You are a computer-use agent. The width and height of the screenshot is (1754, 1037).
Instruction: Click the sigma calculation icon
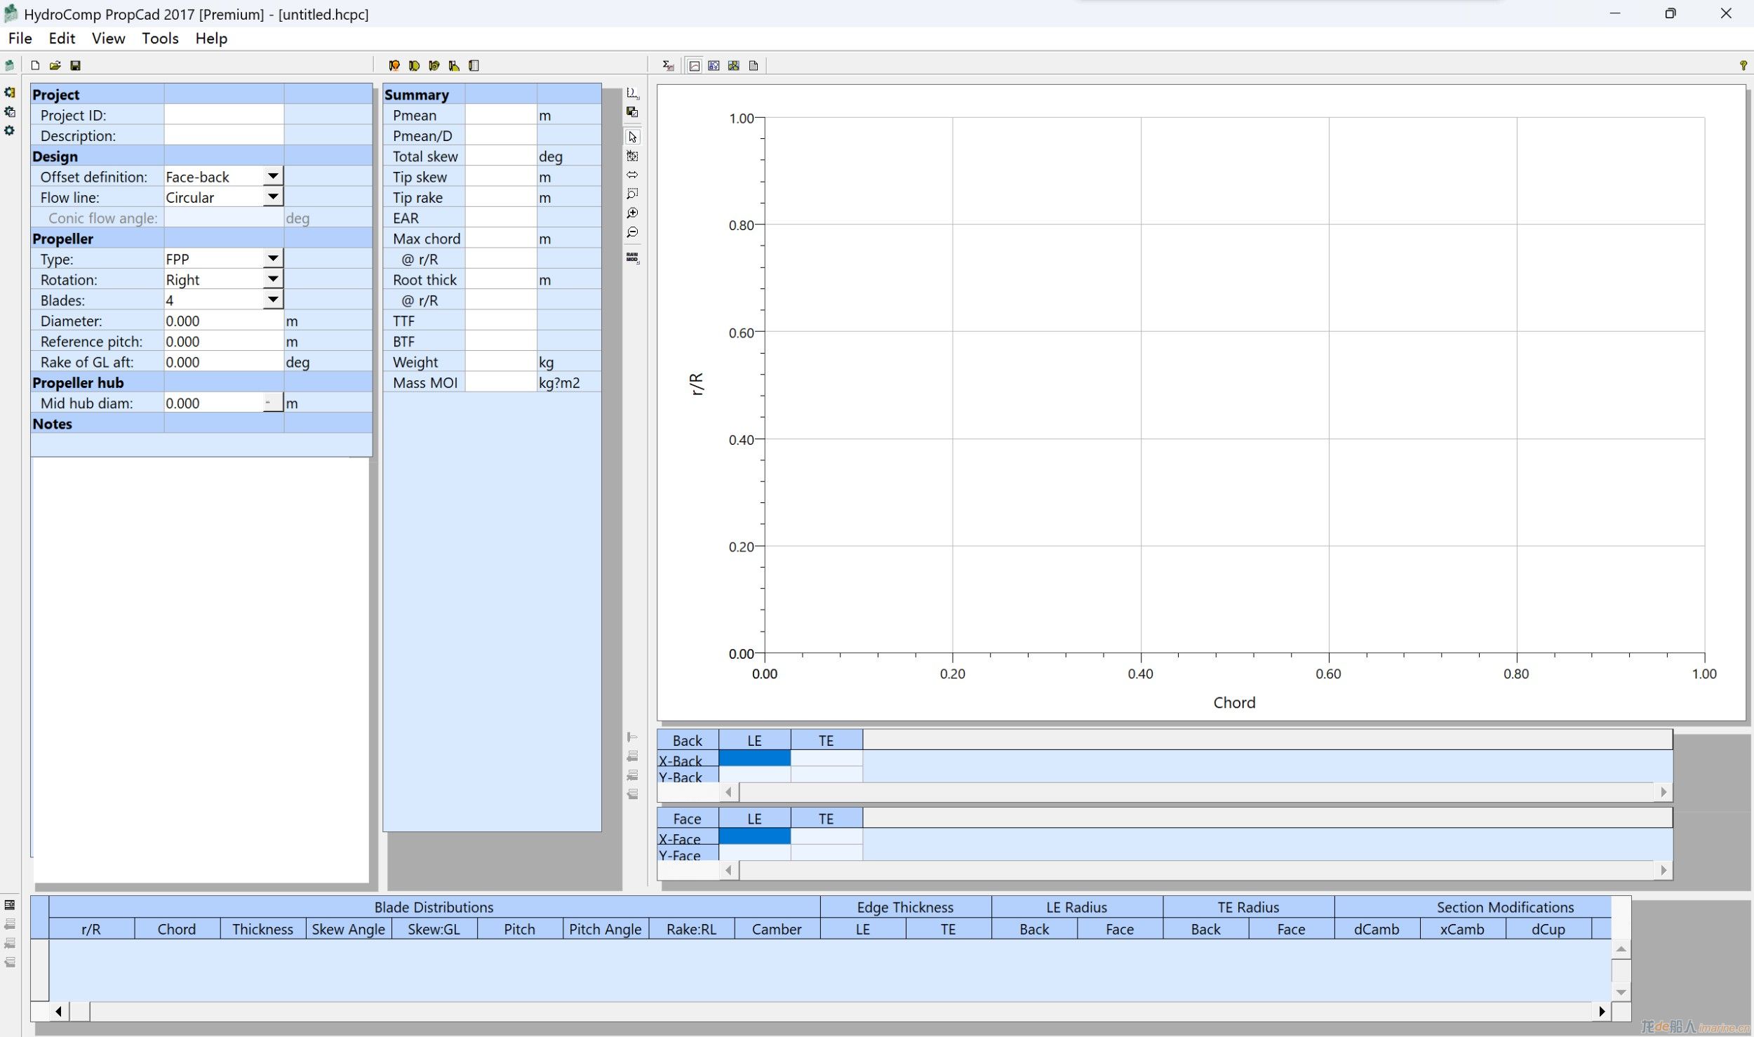pyautogui.click(x=668, y=65)
